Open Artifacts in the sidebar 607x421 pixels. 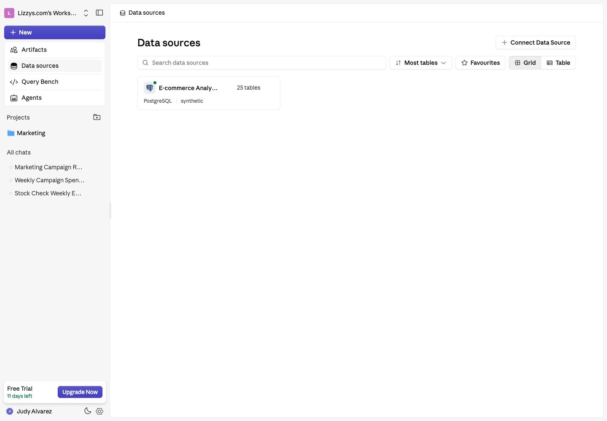coord(55,50)
